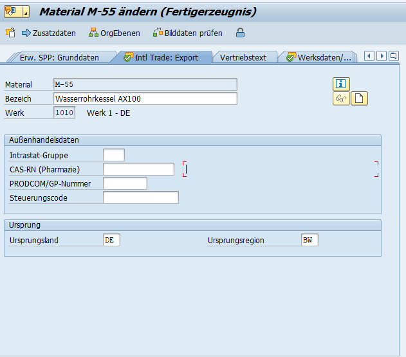Click the PRODCOM/GP-Nummer input field
This screenshot has height=357, width=406.
click(125, 183)
